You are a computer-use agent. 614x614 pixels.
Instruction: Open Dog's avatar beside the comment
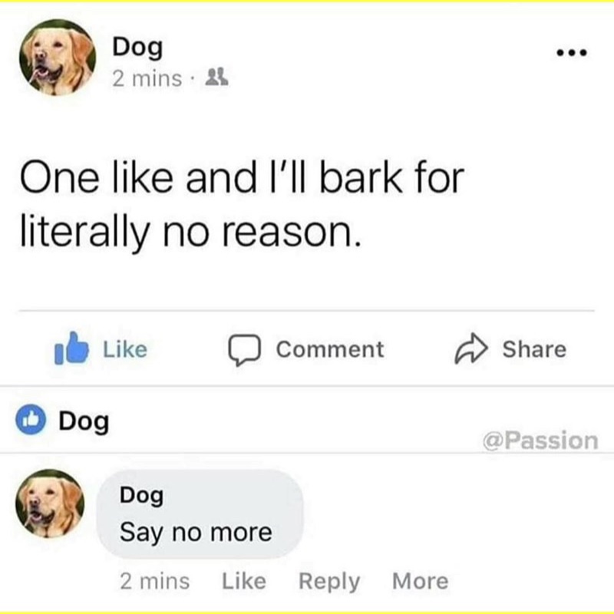tap(50, 503)
